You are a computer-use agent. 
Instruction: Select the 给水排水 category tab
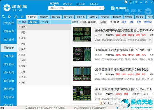coord(81,17)
